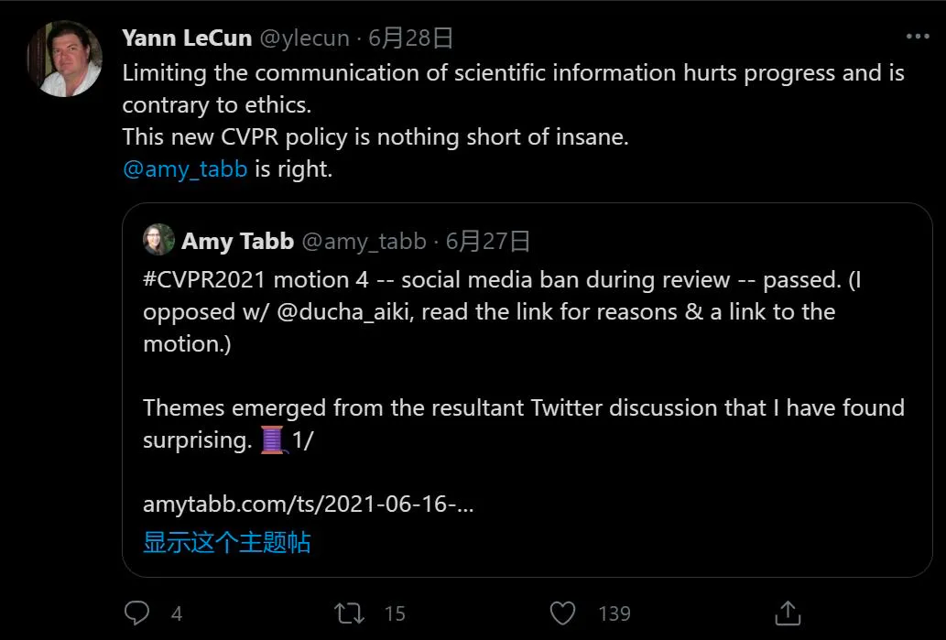Click the blue @amy_tabb mention

pos(185,170)
